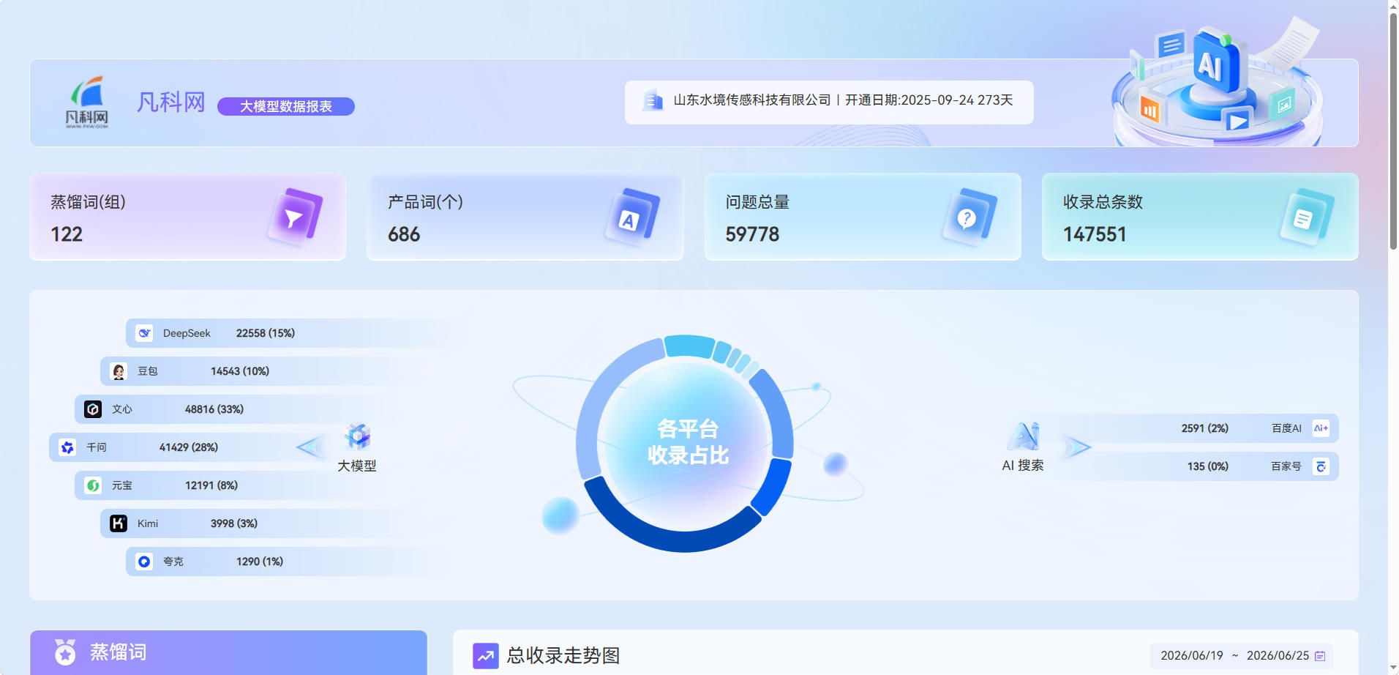1399x675 pixels.
Task: Click the 文心 platform name
Action: pos(122,409)
